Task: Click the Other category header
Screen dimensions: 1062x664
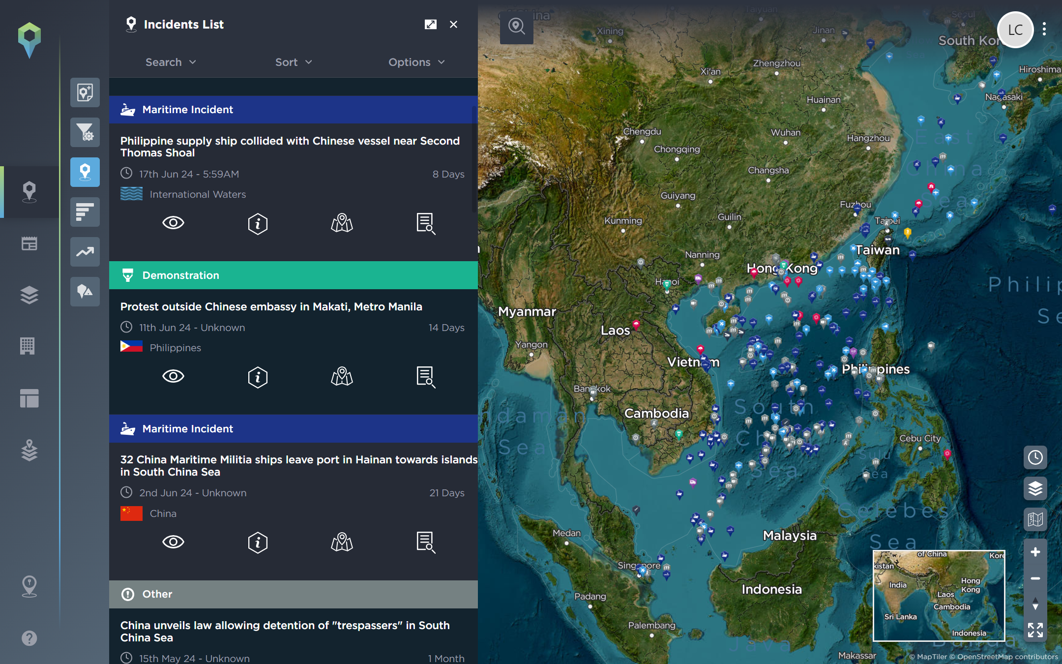Action: click(294, 594)
